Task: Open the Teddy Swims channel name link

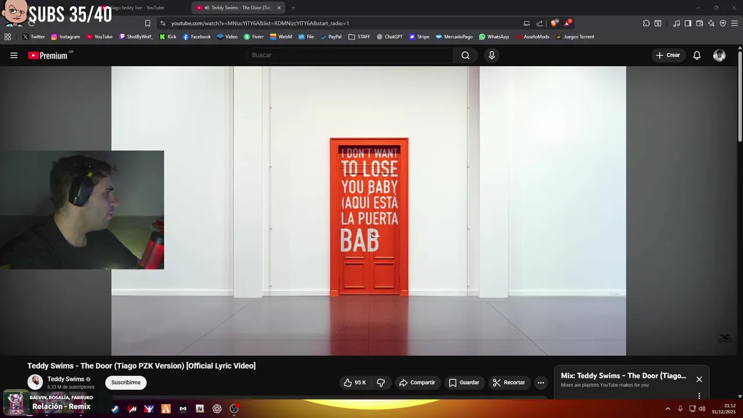Action: click(x=66, y=379)
